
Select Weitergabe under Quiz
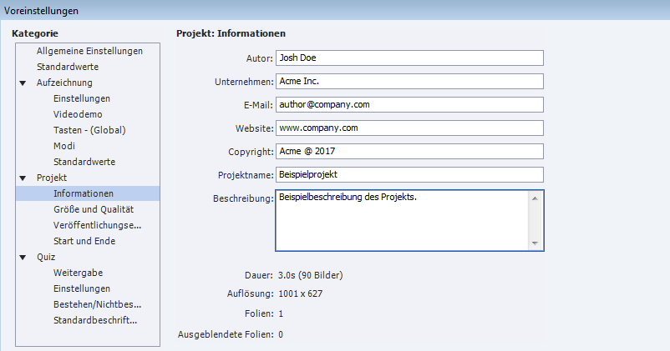click(x=78, y=273)
